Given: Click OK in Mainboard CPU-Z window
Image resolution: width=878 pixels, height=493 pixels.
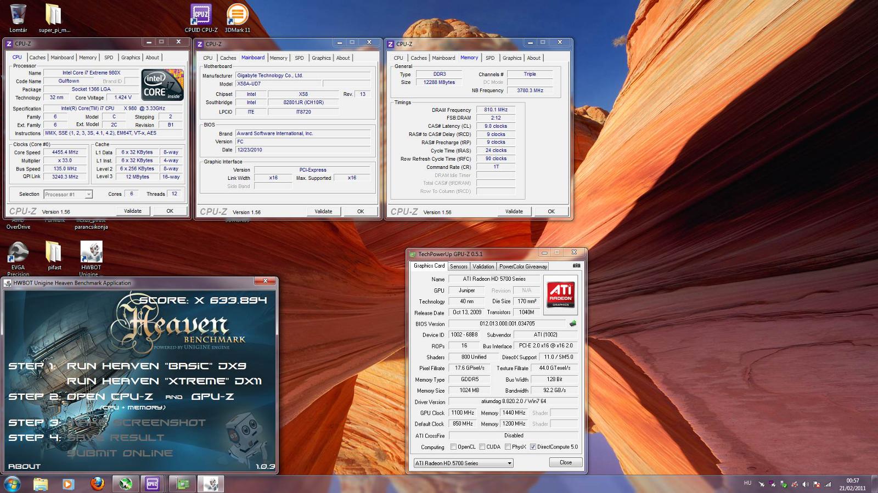Looking at the screenshot, I should 361,212.
